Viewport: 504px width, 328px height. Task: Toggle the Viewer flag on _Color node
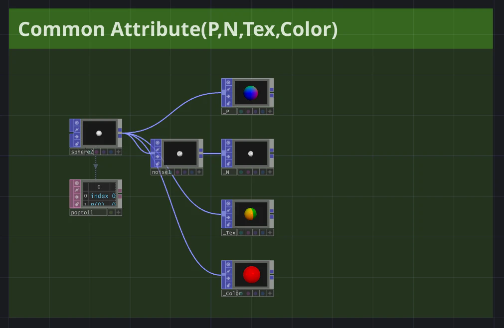pyautogui.click(x=228, y=264)
